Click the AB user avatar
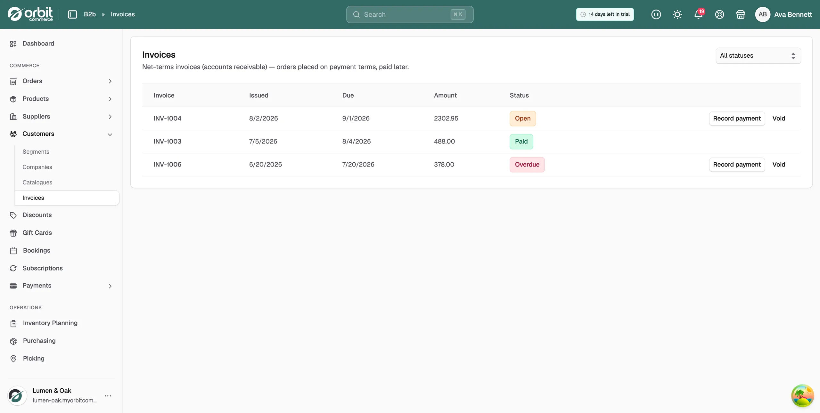 (763, 14)
